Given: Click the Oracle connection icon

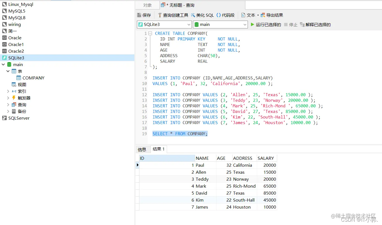Looking at the screenshot, I should pos(4,38).
